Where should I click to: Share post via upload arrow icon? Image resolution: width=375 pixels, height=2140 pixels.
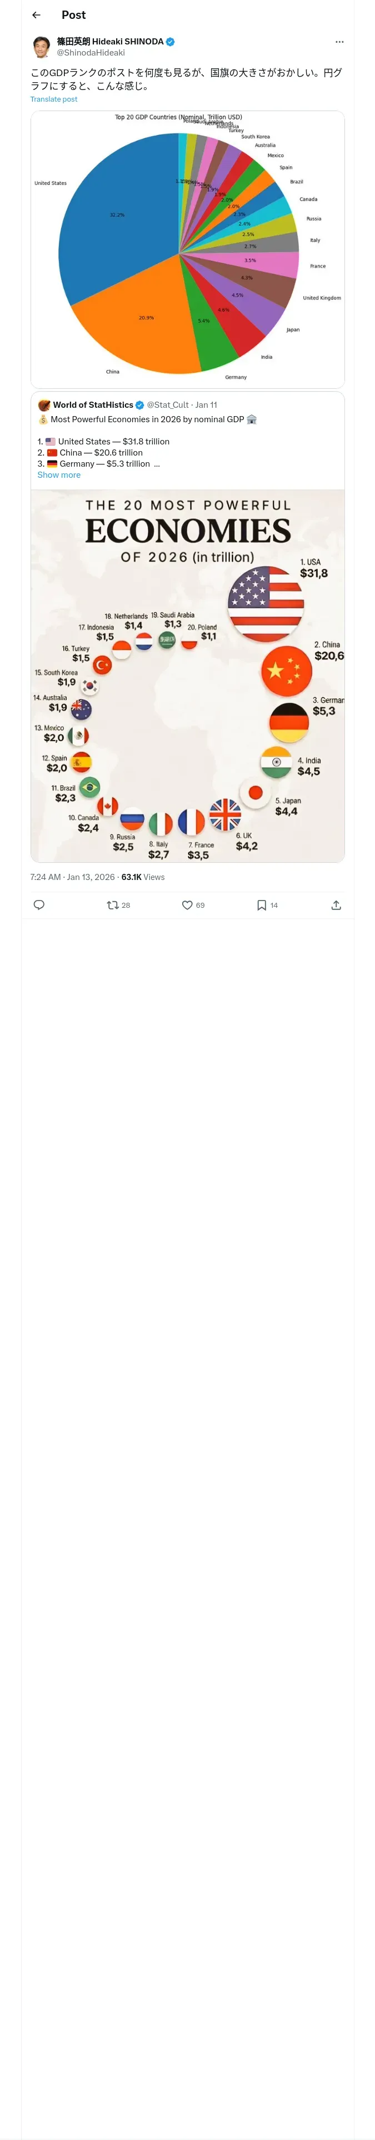336,904
